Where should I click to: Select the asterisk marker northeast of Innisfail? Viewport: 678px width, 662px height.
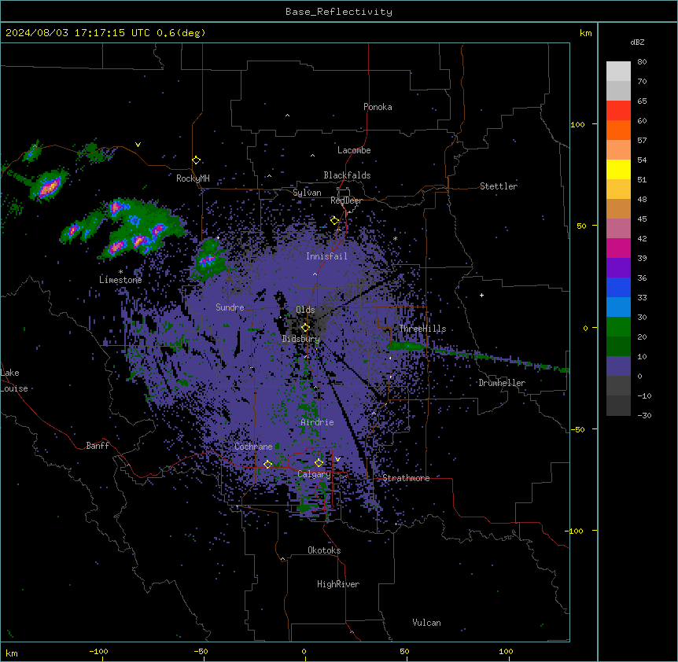[x=395, y=238]
